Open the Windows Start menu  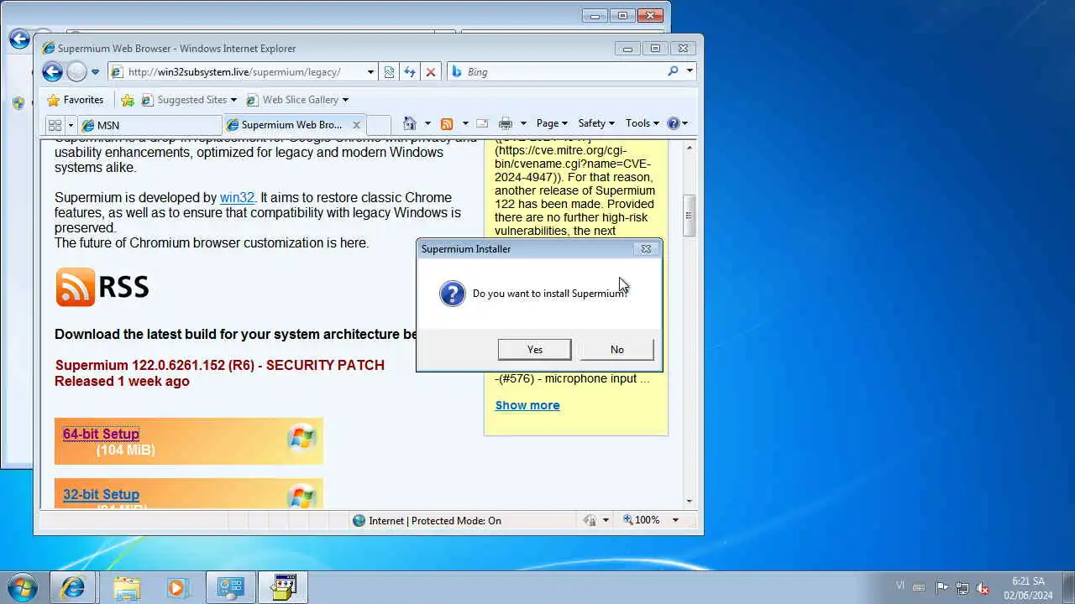22,587
